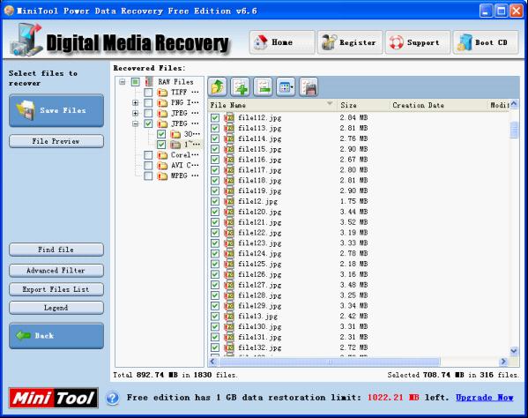
Task: Click the RAW Files root icon in tree
Action: click(149, 81)
